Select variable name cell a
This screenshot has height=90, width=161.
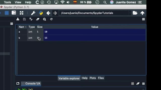click(x=22, y=32)
